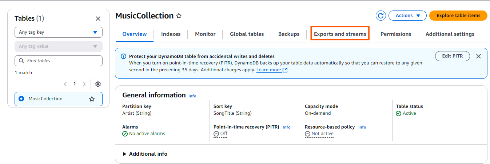Image resolution: width=490 pixels, height=164 pixels.
Task: Close the Tables side panel
Action: (x=98, y=18)
